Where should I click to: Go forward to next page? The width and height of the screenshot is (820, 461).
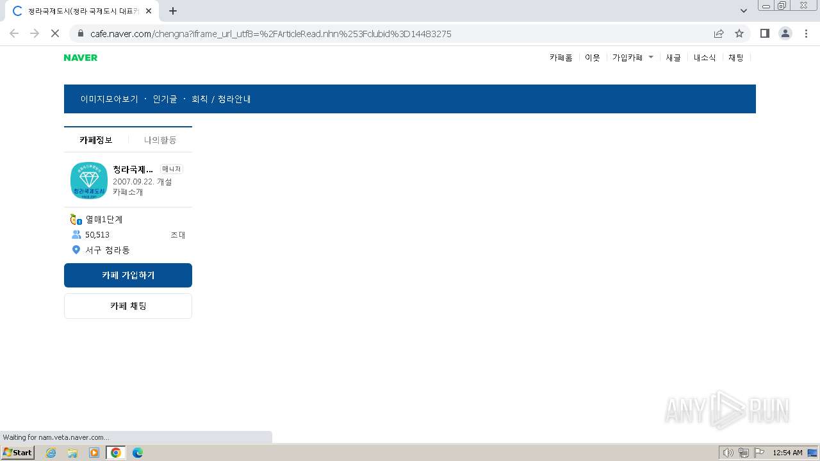pos(35,33)
